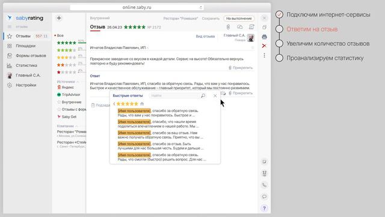Click the sabyrating logo
This screenshot has height=217, width=385.
[x=25, y=18]
